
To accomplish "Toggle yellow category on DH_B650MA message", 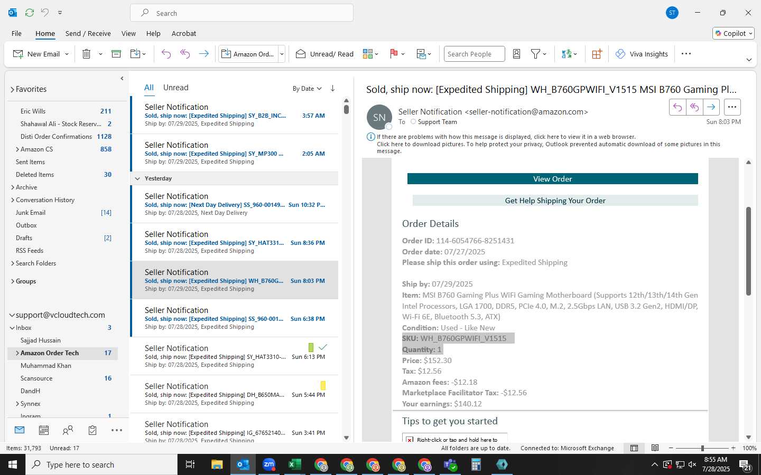I will click(x=323, y=385).
